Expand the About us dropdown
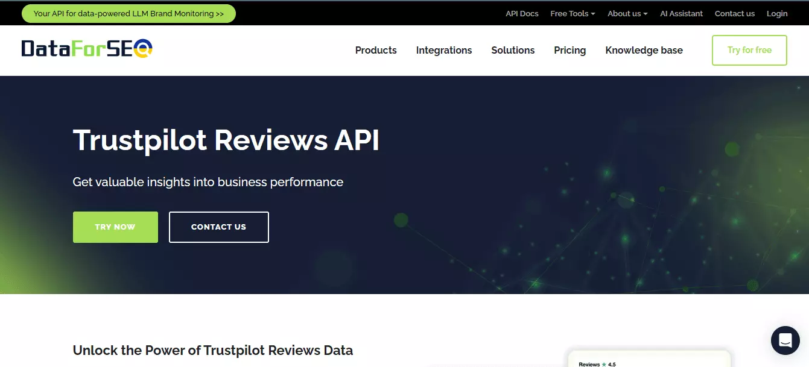809x367 pixels. pyautogui.click(x=627, y=13)
